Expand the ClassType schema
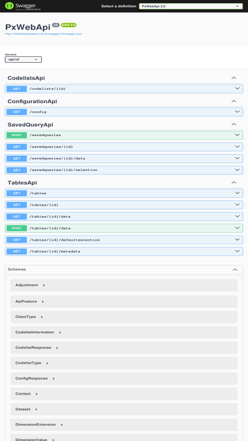 coord(29,317)
